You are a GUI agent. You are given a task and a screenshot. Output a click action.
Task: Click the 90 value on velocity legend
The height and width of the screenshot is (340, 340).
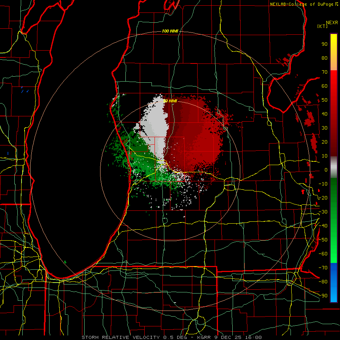(325, 44)
